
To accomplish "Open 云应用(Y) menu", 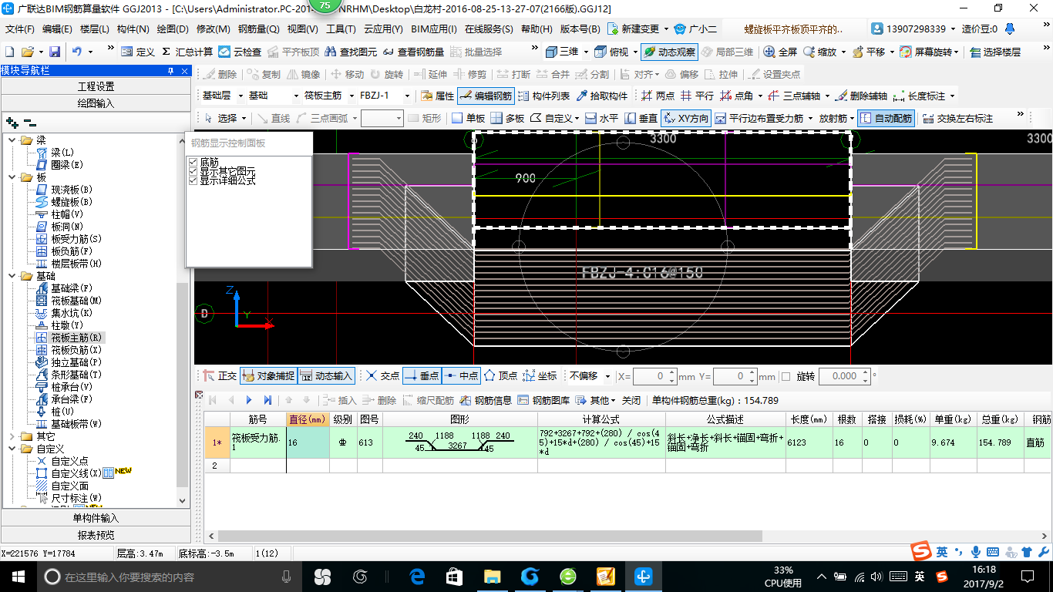I will click(x=383, y=29).
